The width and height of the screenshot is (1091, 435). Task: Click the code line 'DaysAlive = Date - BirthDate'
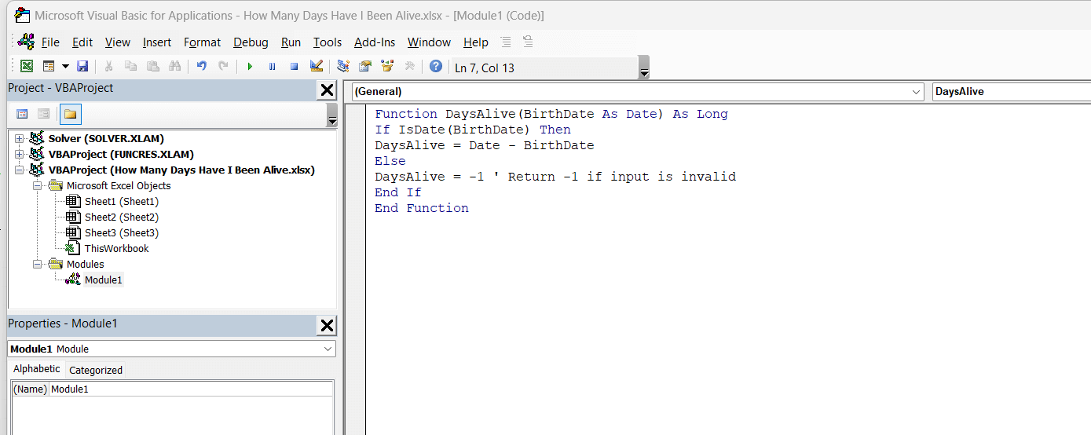pos(484,145)
